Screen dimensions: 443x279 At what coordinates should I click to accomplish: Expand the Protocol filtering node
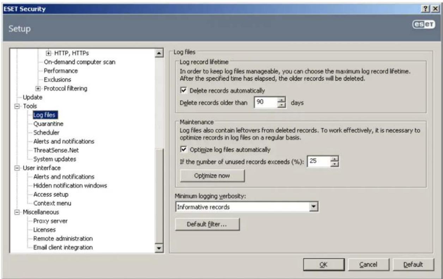[x=38, y=88]
